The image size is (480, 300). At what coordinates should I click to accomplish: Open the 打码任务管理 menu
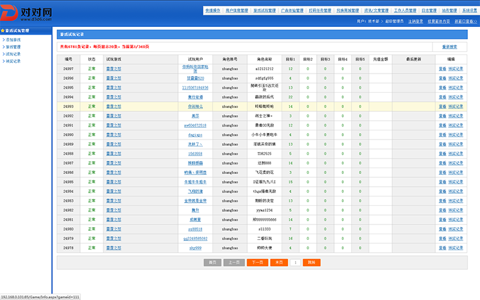[320, 10]
